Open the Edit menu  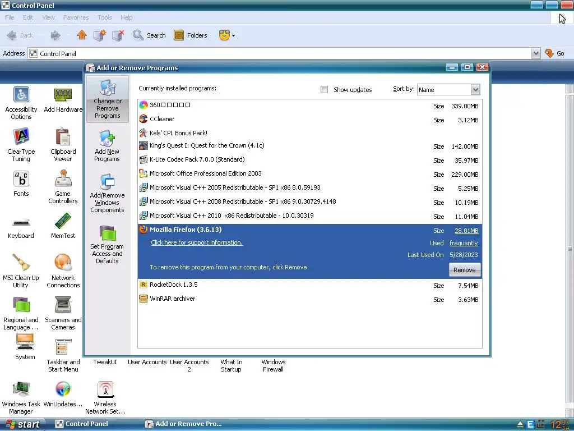tap(28, 17)
